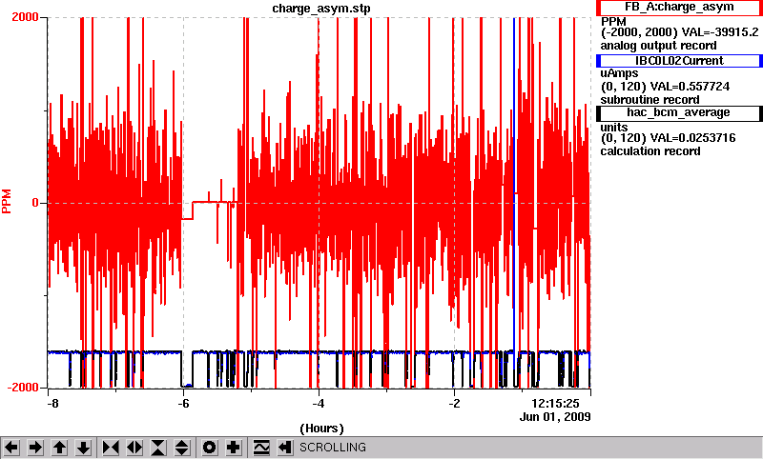Click the 'subroutine record' description
This screenshot has height=459, width=763.
[650, 100]
